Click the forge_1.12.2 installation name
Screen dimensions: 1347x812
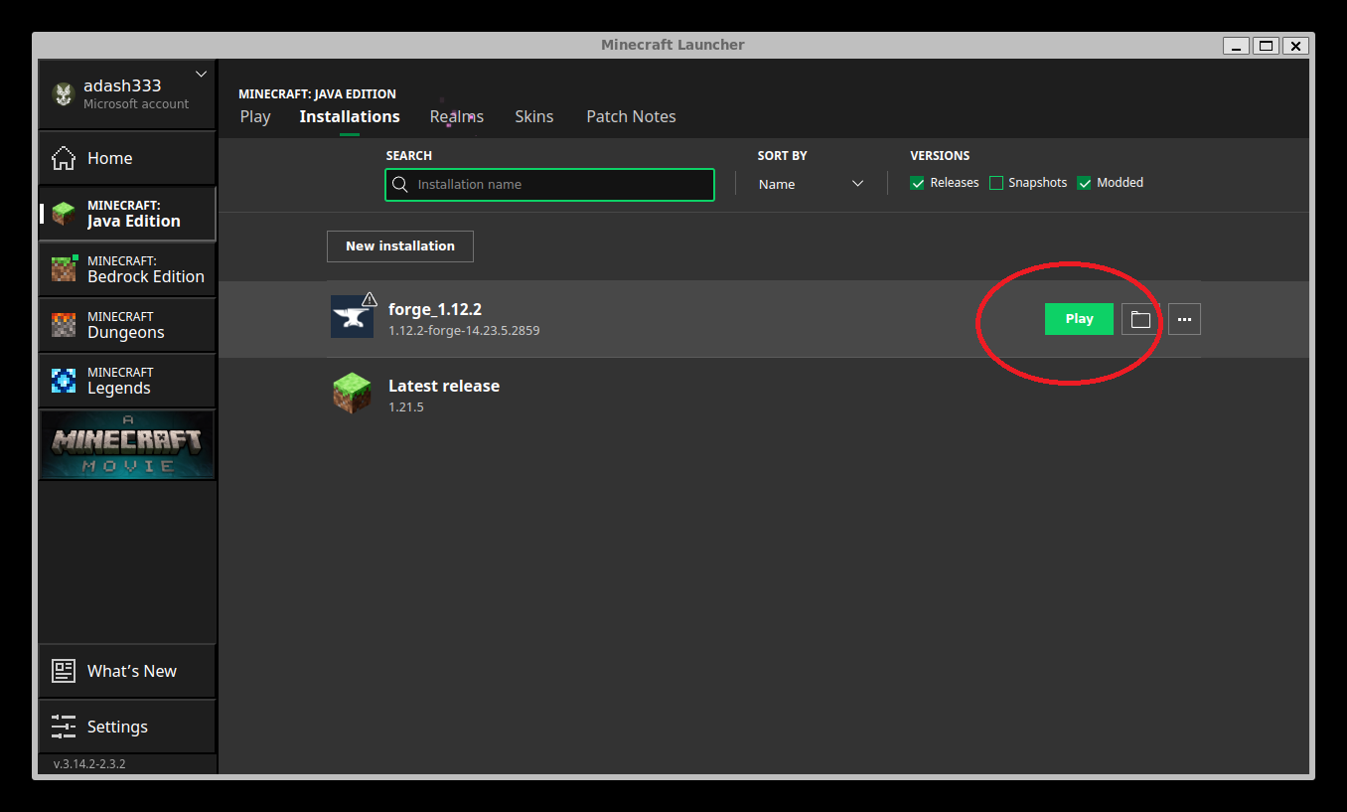(x=435, y=309)
